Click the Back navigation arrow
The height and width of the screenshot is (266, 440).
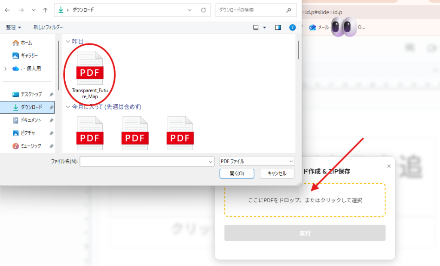7,9
